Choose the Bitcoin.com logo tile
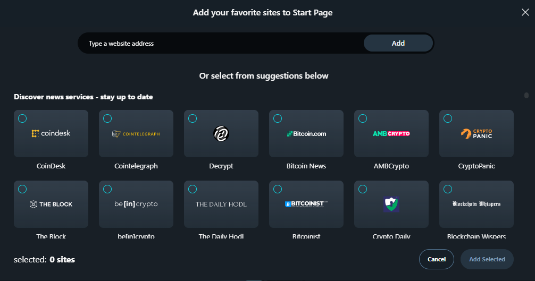Viewport: 535px width, 281px height. pyautogui.click(x=306, y=133)
